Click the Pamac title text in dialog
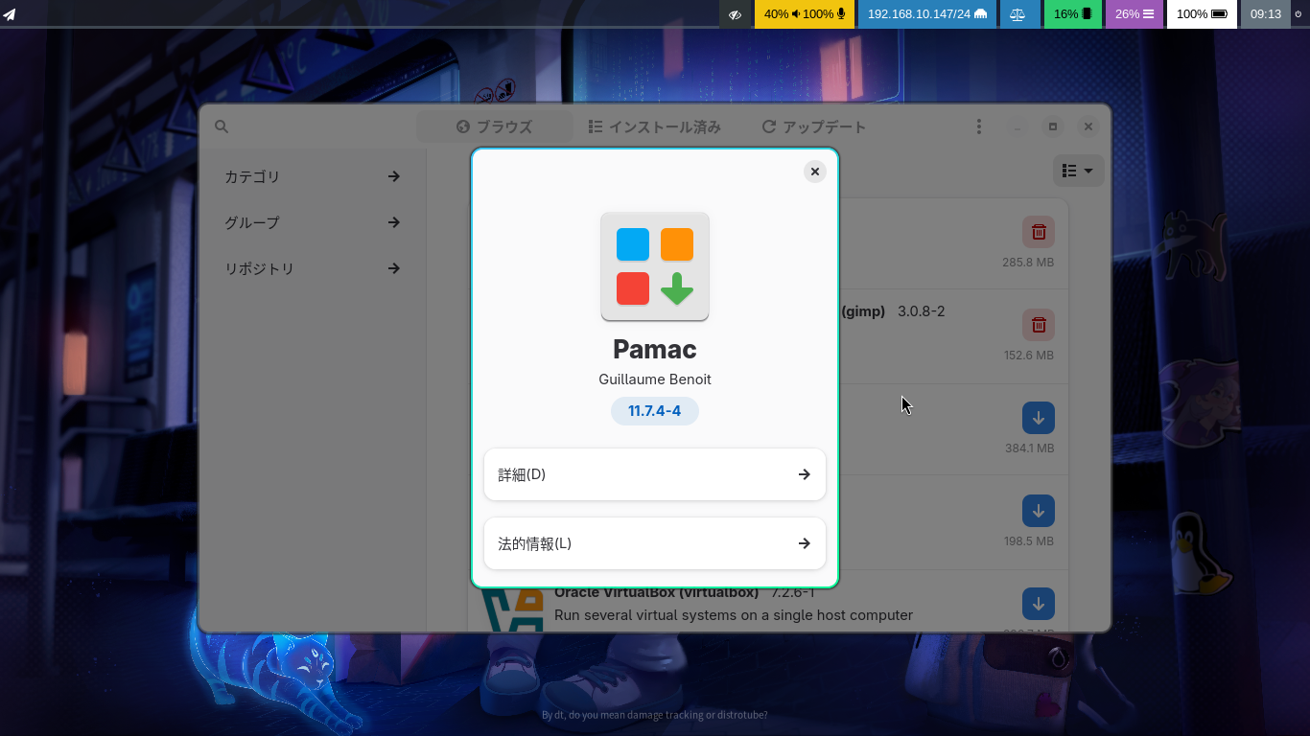This screenshot has height=736, width=1310. click(655, 349)
